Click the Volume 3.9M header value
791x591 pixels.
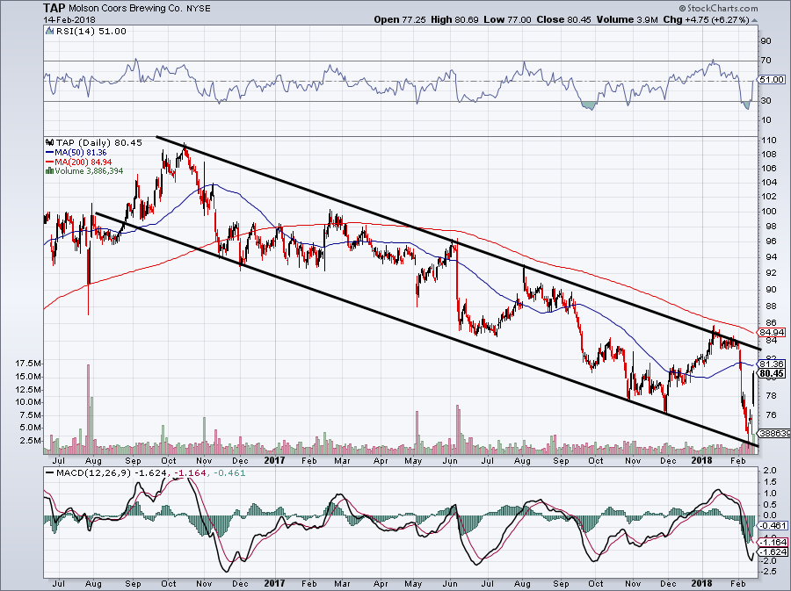627,19
